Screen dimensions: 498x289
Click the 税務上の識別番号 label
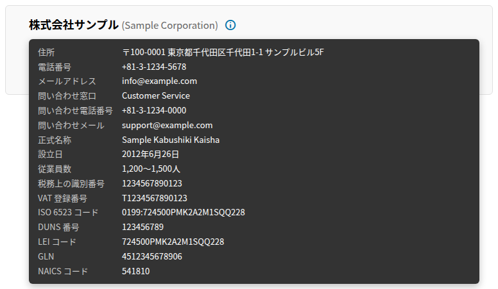coord(71,184)
